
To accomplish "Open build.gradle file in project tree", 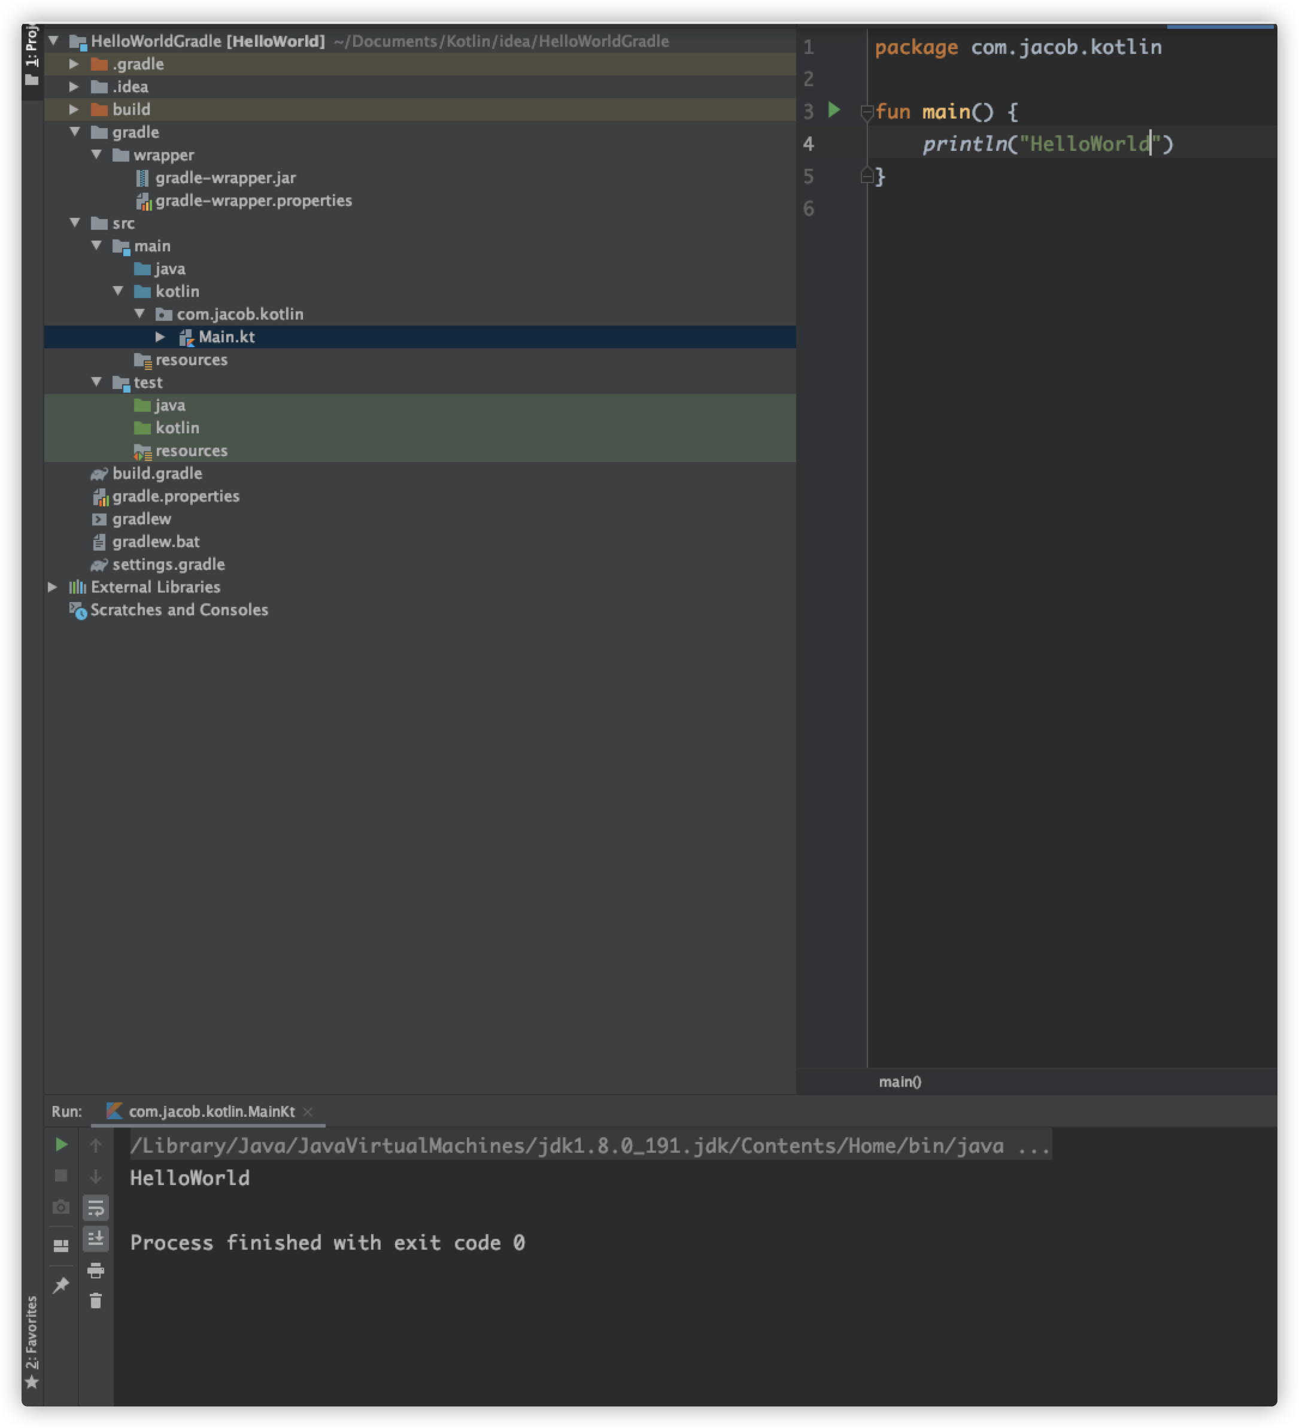I will pyautogui.click(x=157, y=473).
